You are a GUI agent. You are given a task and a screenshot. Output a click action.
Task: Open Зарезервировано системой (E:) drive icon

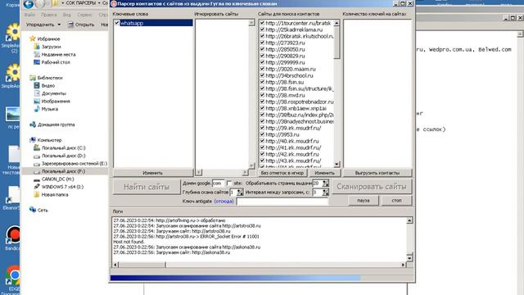point(37,164)
